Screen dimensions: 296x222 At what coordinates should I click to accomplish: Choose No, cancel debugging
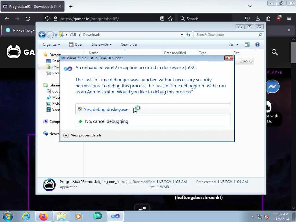coord(153,121)
